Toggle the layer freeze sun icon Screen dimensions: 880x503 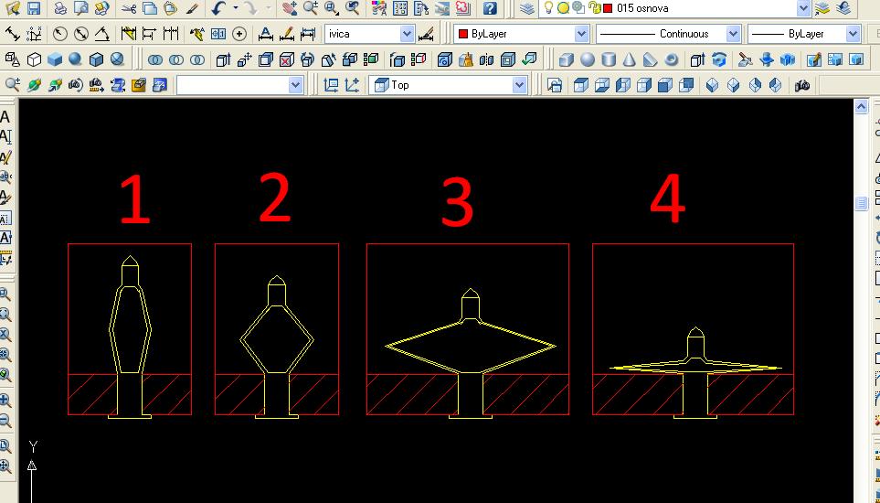(564, 8)
